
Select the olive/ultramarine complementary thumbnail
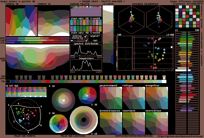coord(111,123)
